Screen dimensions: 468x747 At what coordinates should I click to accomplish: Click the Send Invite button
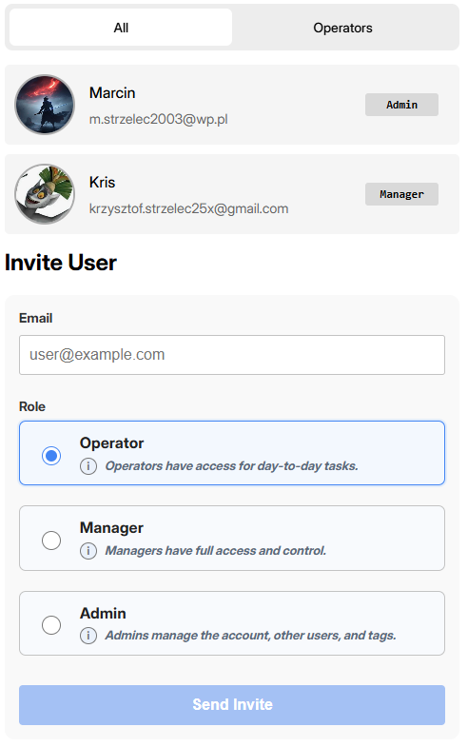coord(232,704)
